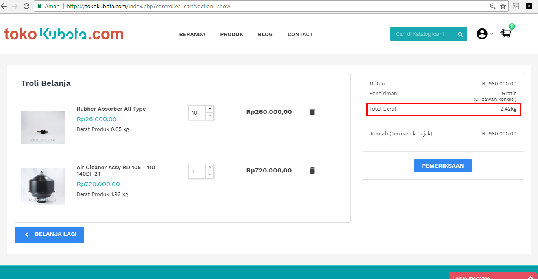This screenshot has height=279, width=538.
Task: Delete Rubber Absorber with its trash icon
Action: tap(312, 112)
